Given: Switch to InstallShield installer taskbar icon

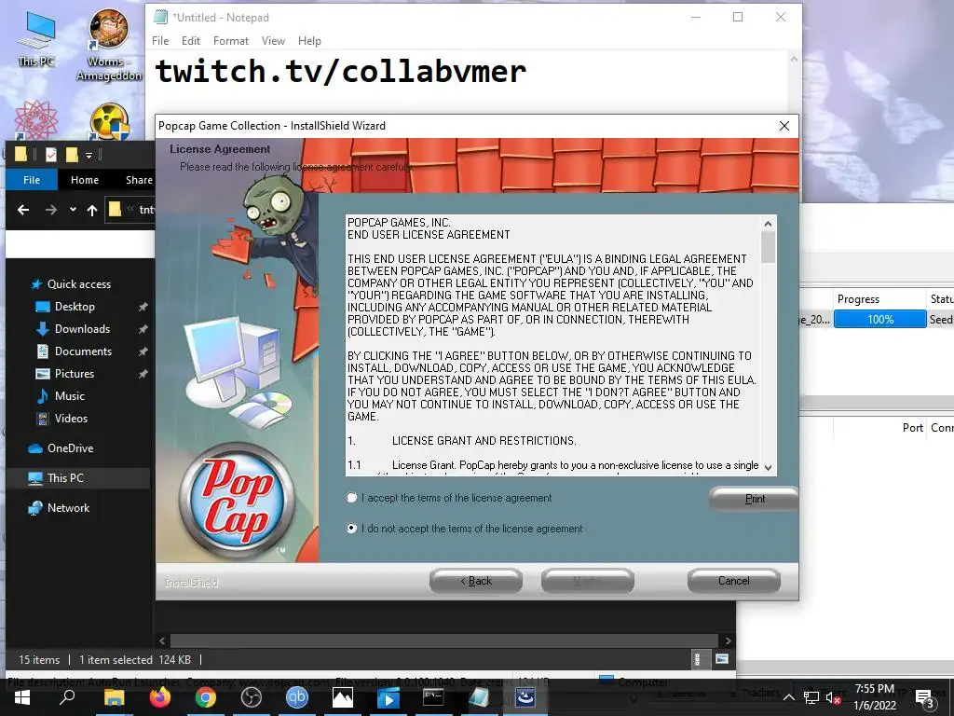Looking at the screenshot, I should [x=525, y=697].
